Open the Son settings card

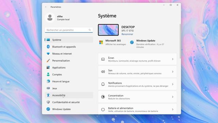[137, 72]
